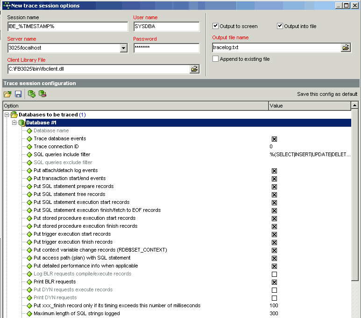Open a saved trace configuration file

point(7,94)
